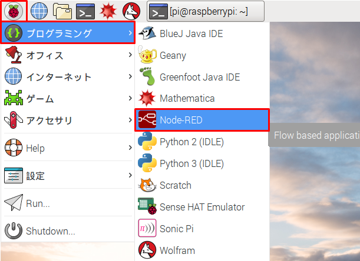Launch the web browser globe icon in taskbar
Viewport: 360px width, 261px height.
[x=39, y=11]
